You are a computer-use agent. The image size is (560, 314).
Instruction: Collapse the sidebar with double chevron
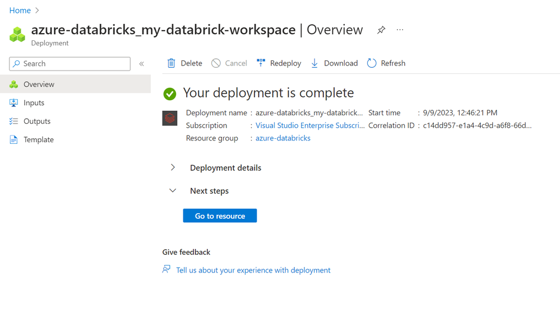pos(141,64)
